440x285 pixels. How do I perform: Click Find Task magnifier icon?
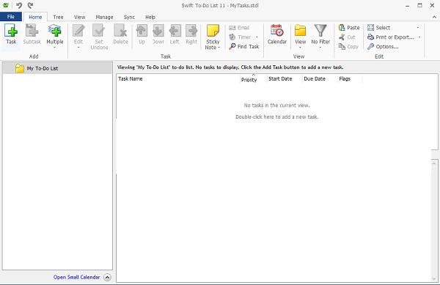[232, 46]
